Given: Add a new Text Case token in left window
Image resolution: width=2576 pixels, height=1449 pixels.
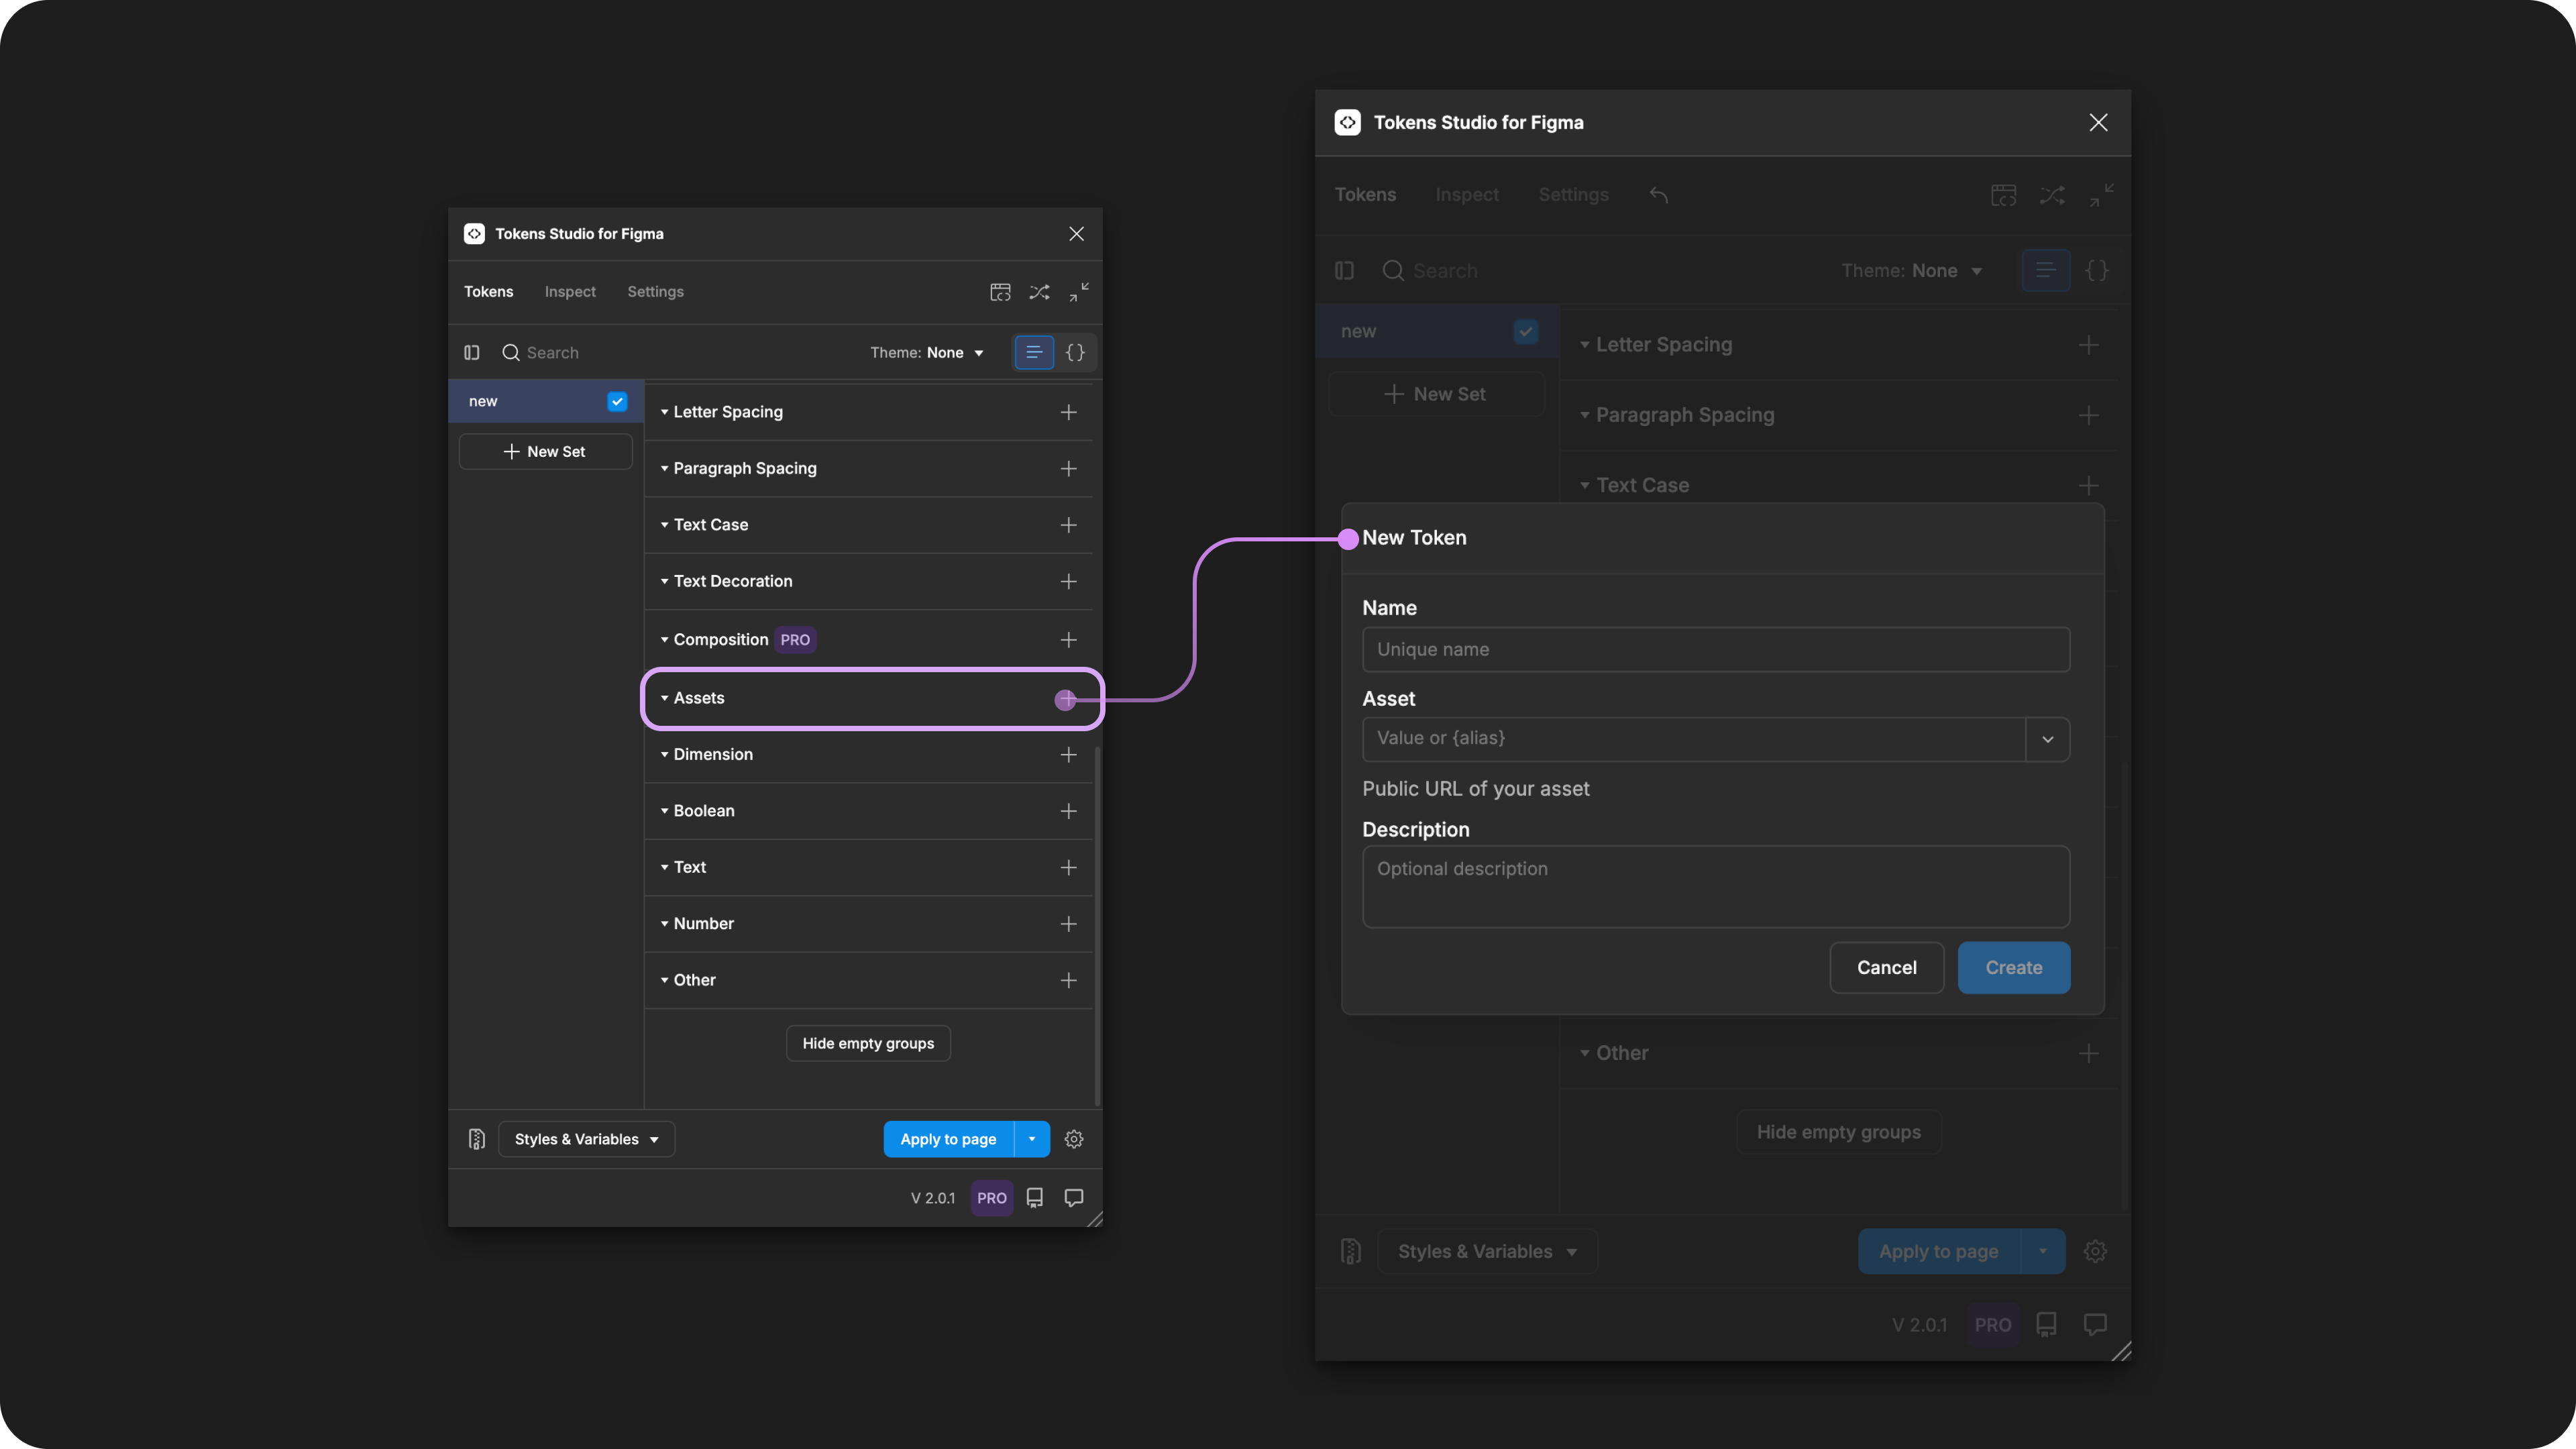Looking at the screenshot, I should (1068, 525).
